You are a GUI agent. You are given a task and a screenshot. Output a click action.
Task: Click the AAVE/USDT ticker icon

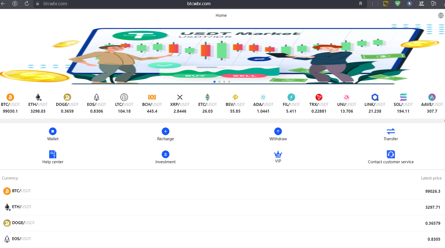click(x=432, y=97)
